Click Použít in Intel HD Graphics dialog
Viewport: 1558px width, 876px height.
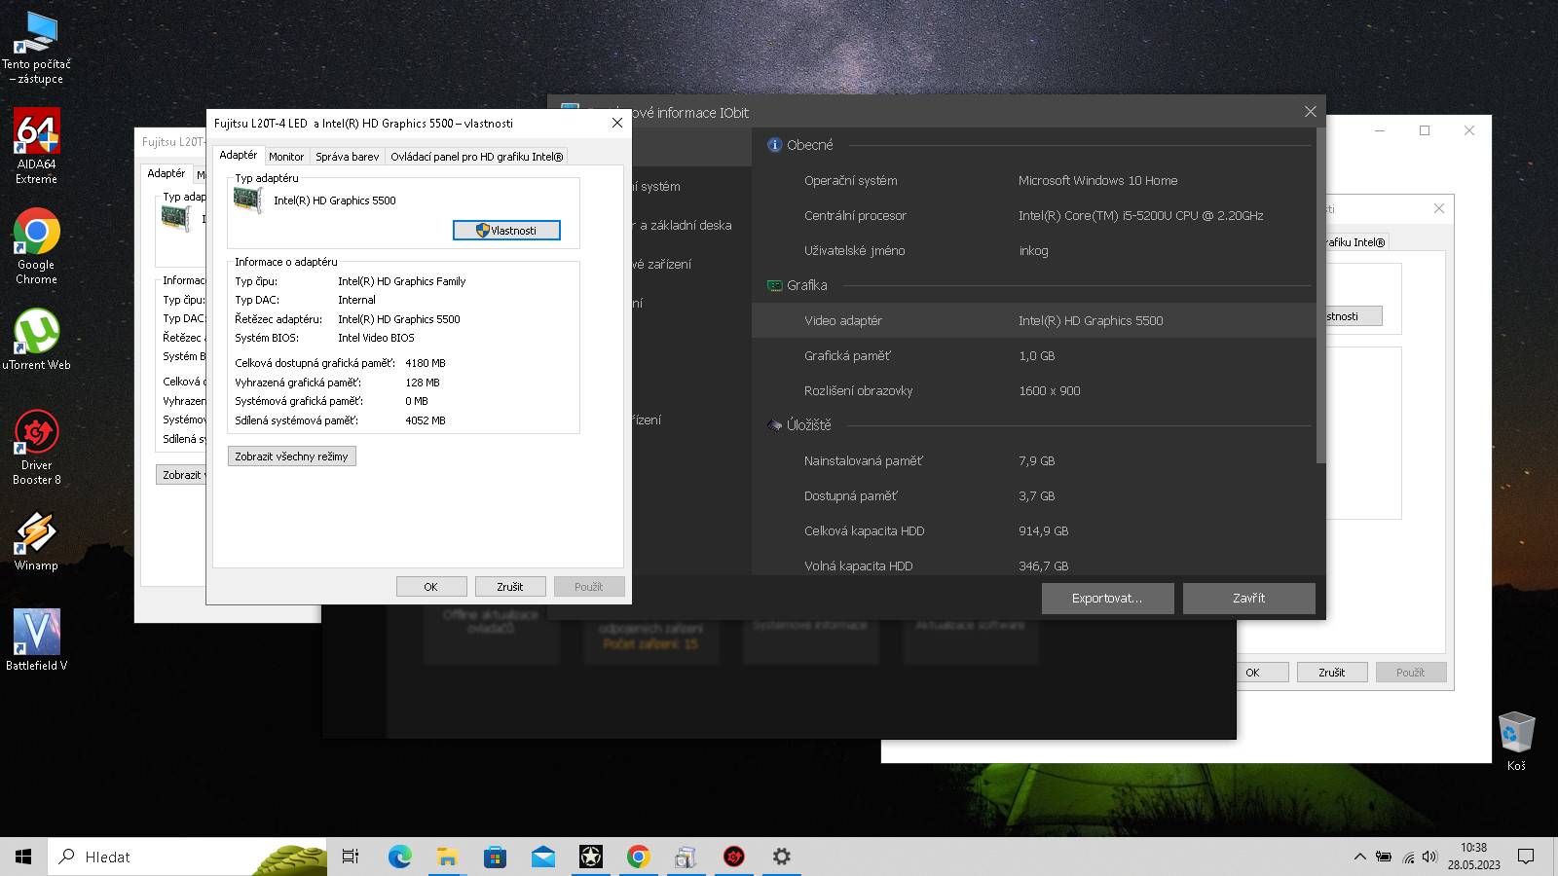pos(589,587)
